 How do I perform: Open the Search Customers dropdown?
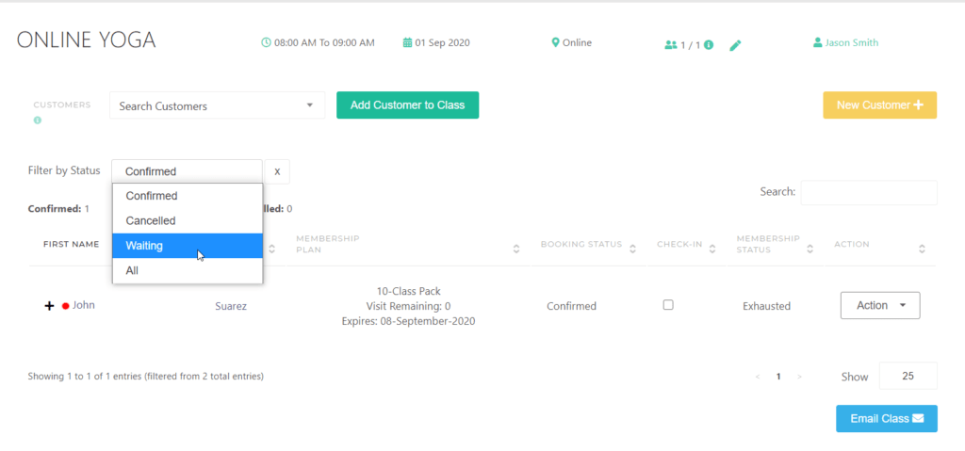tap(217, 105)
